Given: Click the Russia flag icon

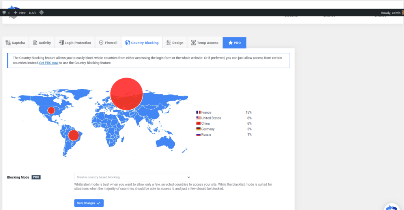Looking at the screenshot, I should pyautogui.click(x=198, y=134).
